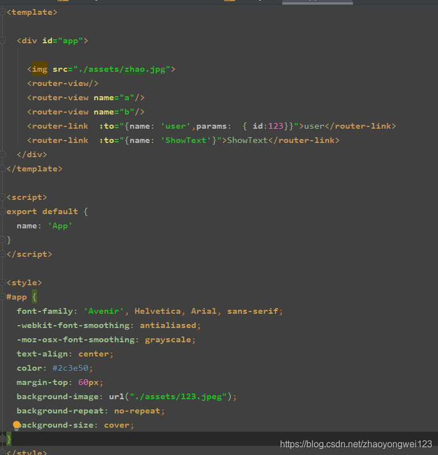Click the highlighted img tag name
This screenshot has width=438, height=455.
tap(39, 69)
